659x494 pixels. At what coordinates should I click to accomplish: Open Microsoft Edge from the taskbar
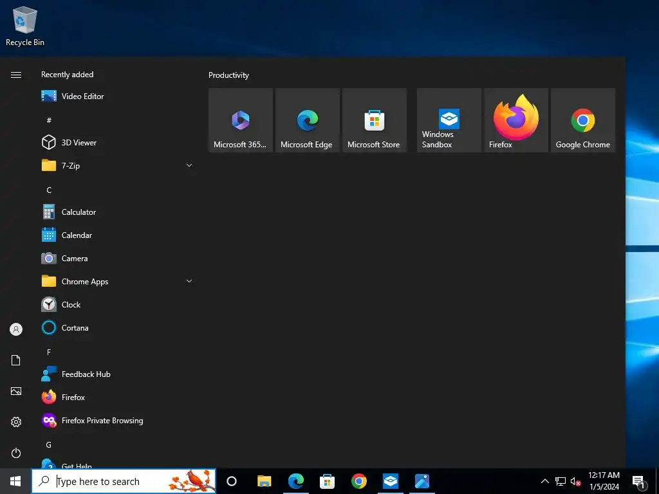(x=296, y=481)
